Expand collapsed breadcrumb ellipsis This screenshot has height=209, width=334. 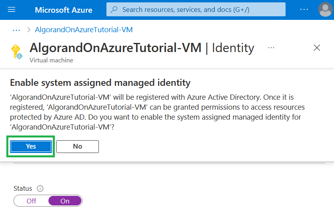16,30
